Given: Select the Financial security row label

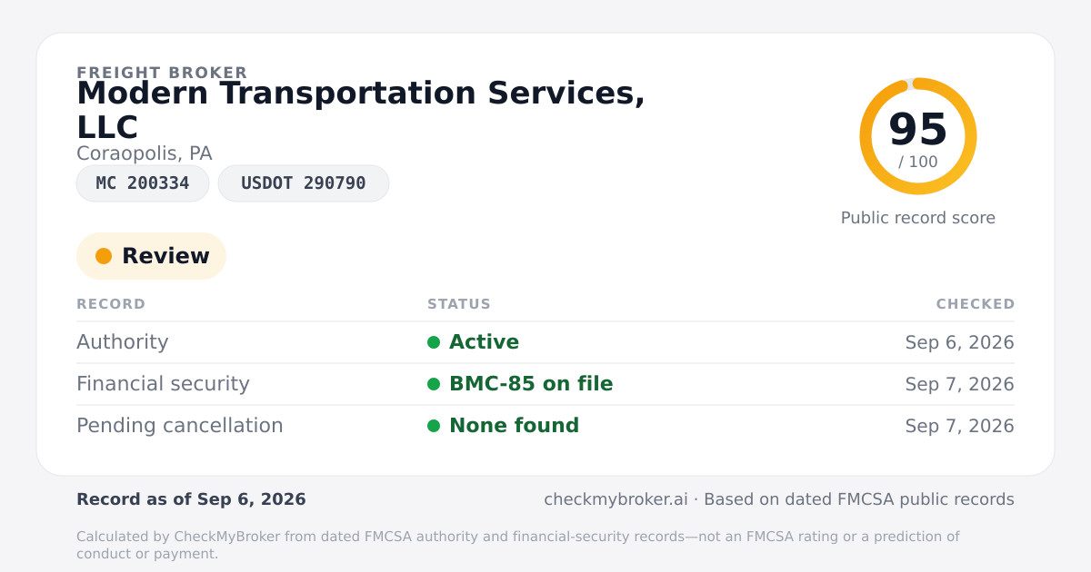Looking at the screenshot, I should [163, 384].
